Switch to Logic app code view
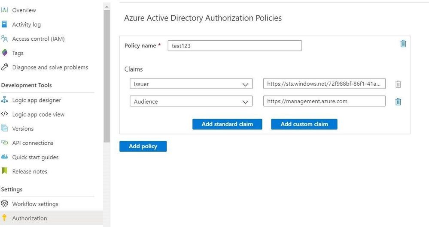 point(38,115)
